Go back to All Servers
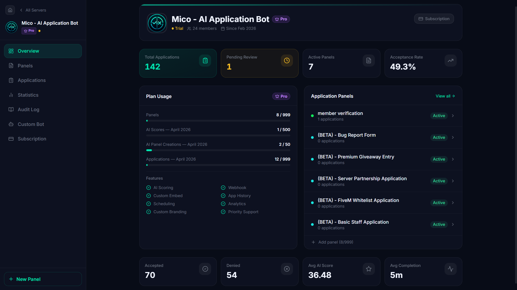 point(33,10)
